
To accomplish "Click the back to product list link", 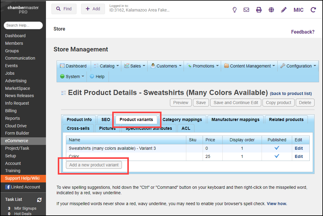I will point(291,93).
